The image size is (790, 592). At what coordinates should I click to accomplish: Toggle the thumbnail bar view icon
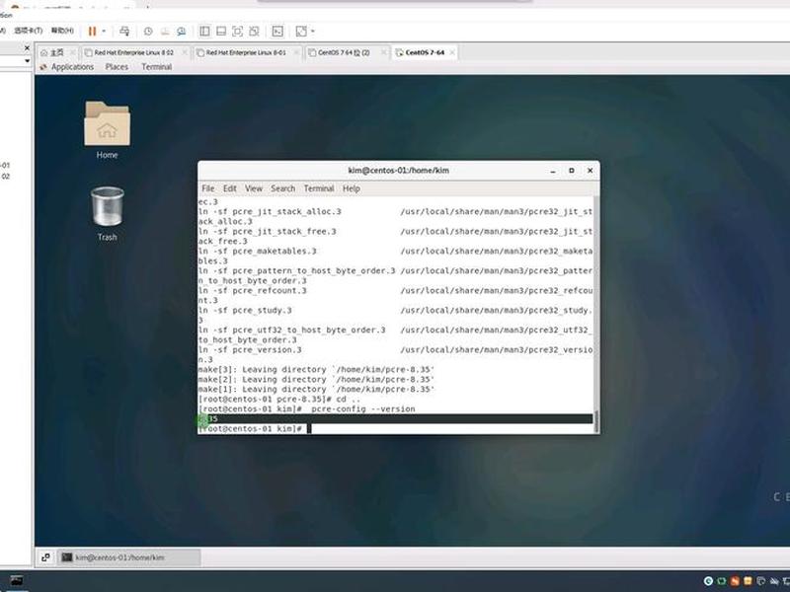point(220,32)
